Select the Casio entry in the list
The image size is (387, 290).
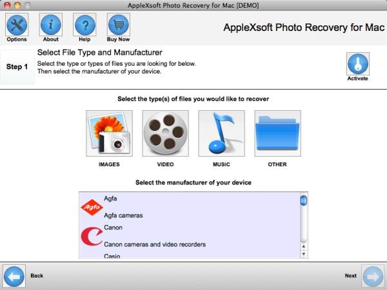pos(112,256)
